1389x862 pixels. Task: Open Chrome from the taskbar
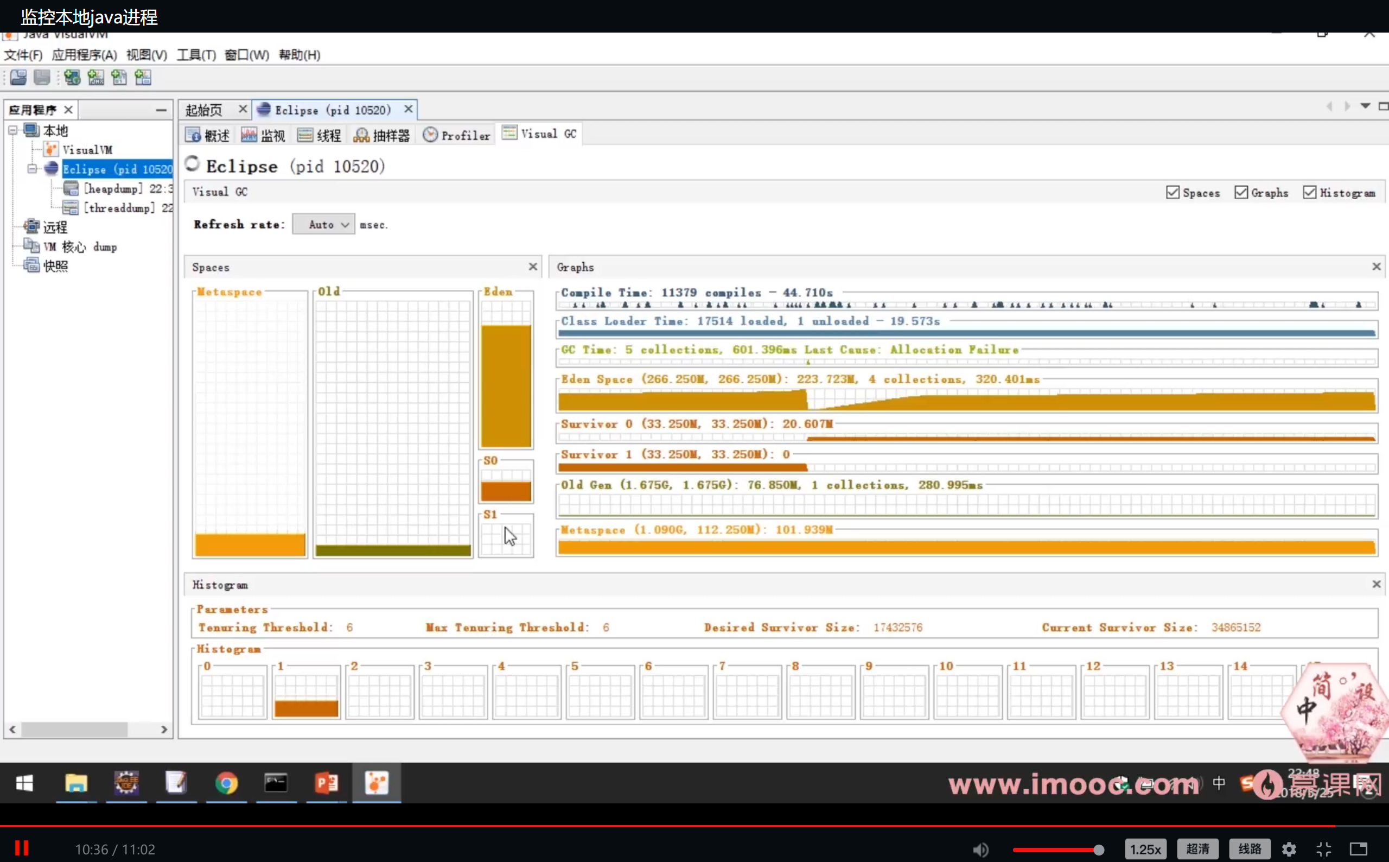(226, 783)
